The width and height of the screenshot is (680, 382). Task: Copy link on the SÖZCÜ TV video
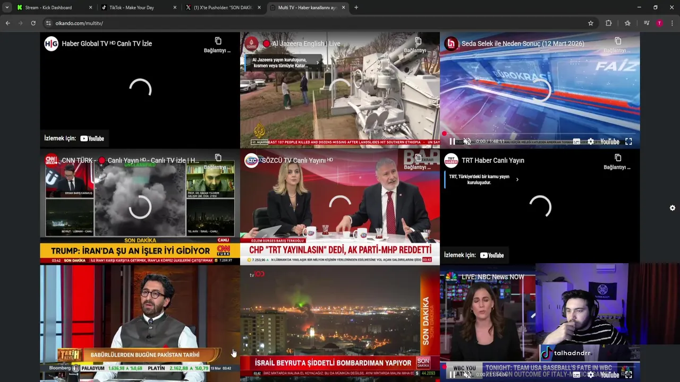pyautogui.click(x=418, y=161)
